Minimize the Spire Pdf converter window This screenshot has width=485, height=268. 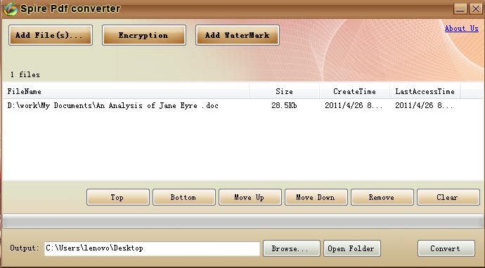coord(460,8)
